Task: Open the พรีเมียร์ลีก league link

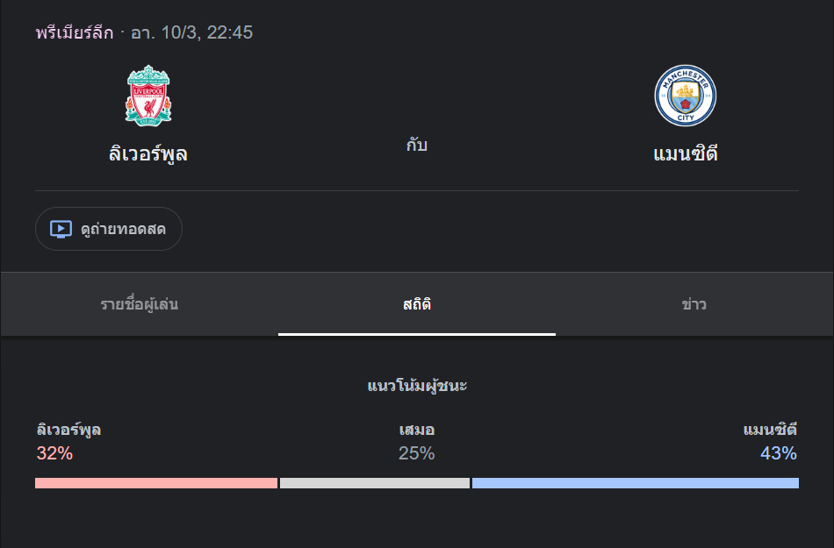Action: tap(75, 33)
